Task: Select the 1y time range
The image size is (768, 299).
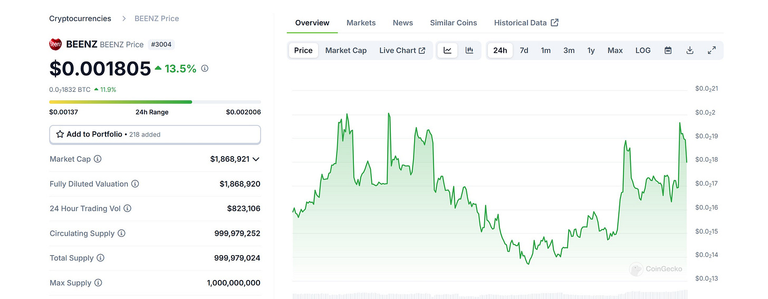Action: [591, 51]
